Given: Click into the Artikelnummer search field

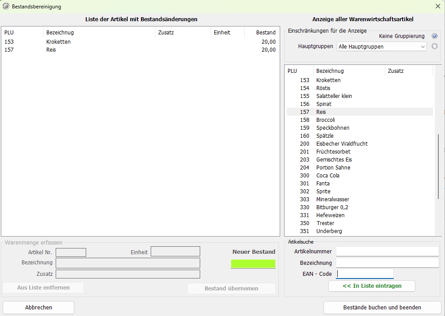Looking at the screenshot, I should click(x=387, y=252).
